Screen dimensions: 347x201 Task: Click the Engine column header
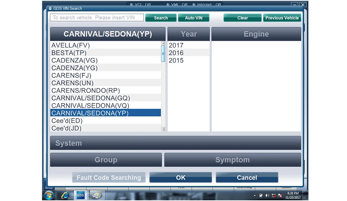[256, 34]
